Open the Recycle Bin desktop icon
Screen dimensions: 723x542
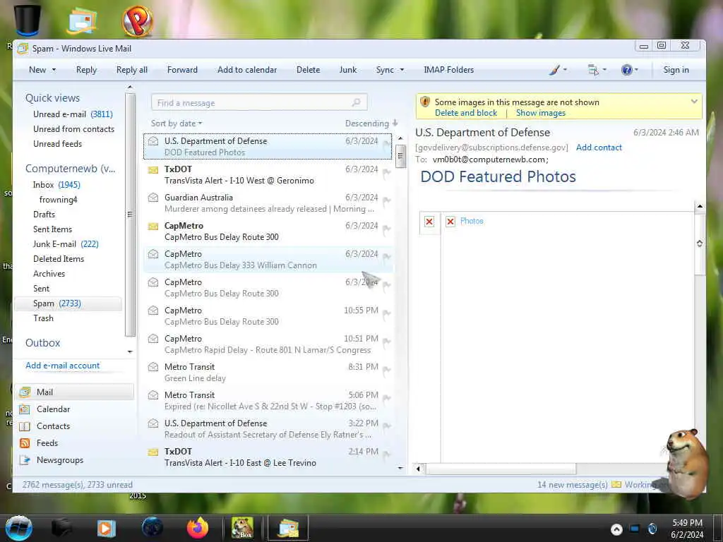pos(28,20)
